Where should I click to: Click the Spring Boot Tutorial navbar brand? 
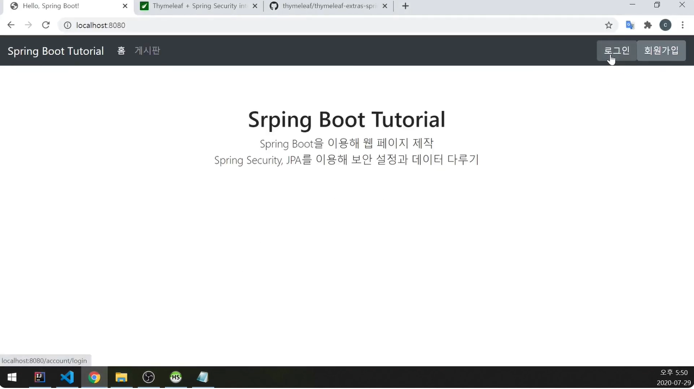coord(55,51)
